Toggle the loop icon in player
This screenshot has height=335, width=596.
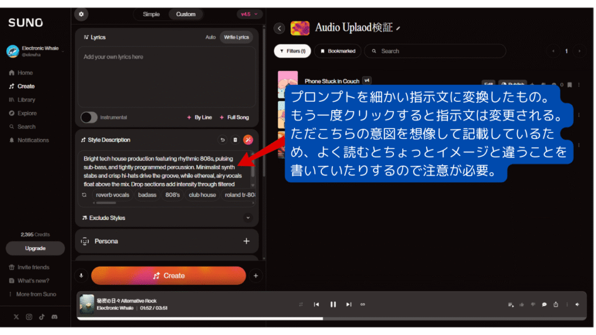[363, 305]
